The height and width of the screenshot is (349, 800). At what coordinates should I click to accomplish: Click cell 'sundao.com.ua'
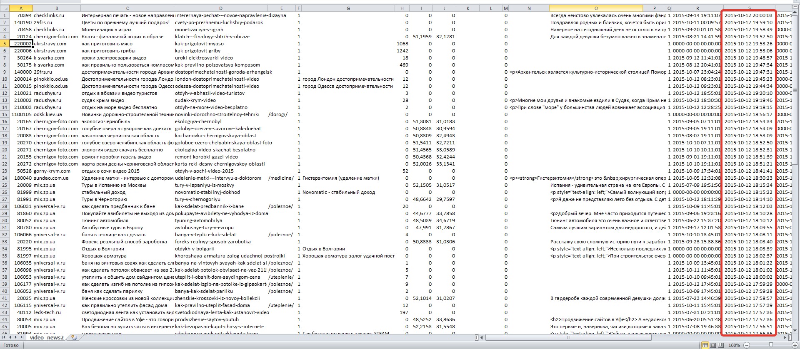57,178
